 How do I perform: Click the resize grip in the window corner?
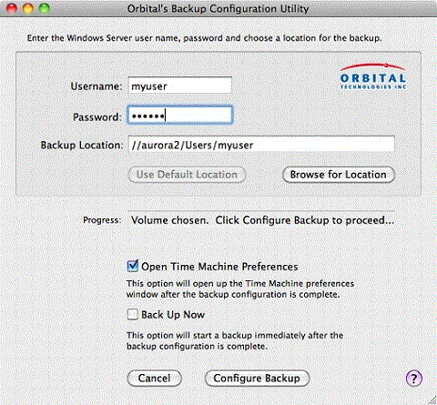(x=432, y=400)
